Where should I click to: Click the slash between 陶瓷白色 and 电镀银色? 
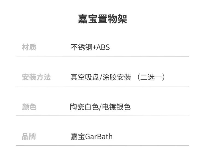coord(100,107)
